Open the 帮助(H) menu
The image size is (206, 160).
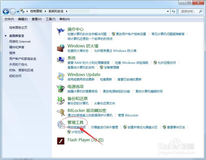pyautogui.click(x=64, y=19)
